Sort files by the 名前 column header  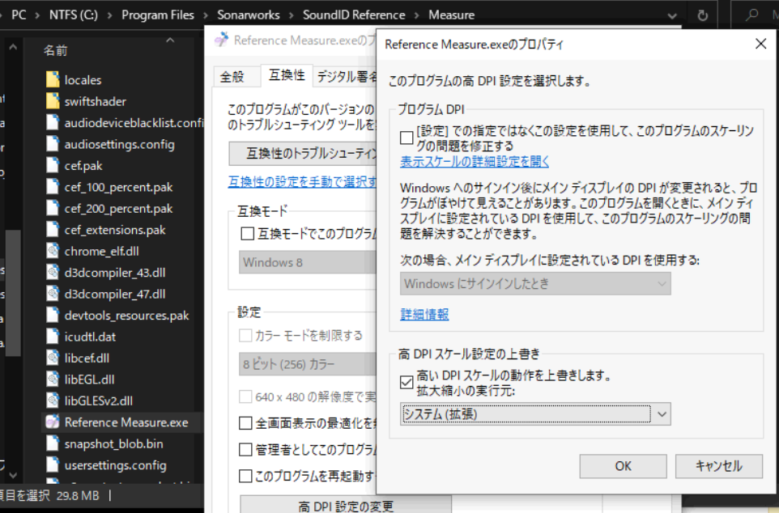tap(56, 51)
